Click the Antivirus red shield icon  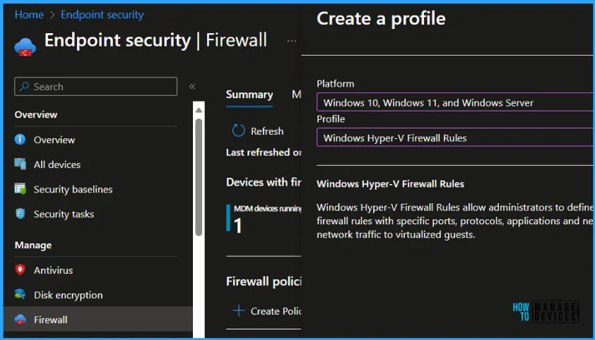click(20, 269)
